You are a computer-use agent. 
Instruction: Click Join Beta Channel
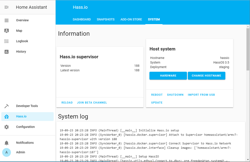tap(92, 103)
